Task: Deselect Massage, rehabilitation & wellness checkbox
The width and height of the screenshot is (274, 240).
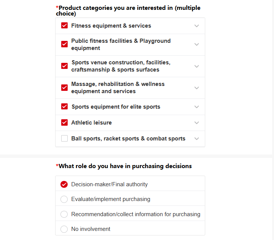Action: [64, 87]
